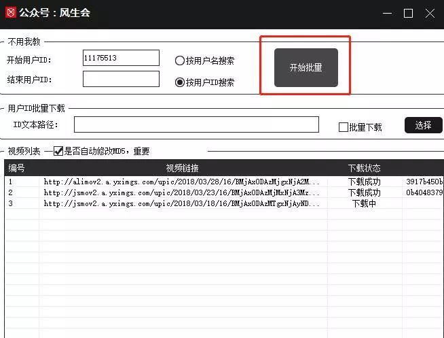Click hash value 3917b450b
The height and width of the screenshot is (338, 444).
(x=424, y=182)
